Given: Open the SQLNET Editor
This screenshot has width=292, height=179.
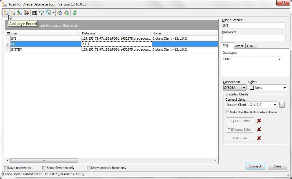Looking at the screenshot, I should point(240,121).
